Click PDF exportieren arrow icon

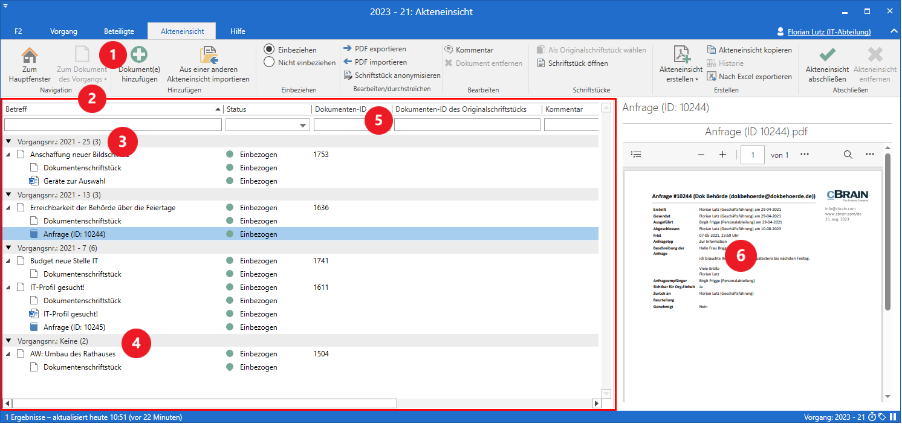point(348,49)
